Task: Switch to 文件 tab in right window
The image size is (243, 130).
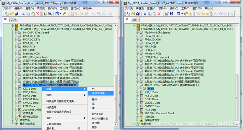Action: point(135,20)
